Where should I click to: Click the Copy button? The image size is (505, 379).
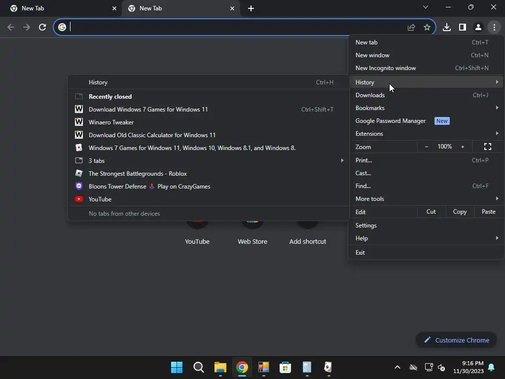point(460,212)
